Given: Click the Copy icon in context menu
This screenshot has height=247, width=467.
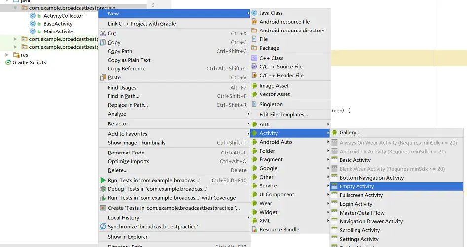Looking at the screenshot, I should click(x=103, y=42).
